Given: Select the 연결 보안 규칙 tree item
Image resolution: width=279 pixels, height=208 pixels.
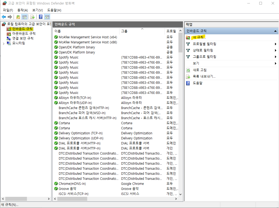Looking at the screenshot, I should point(23,38).
